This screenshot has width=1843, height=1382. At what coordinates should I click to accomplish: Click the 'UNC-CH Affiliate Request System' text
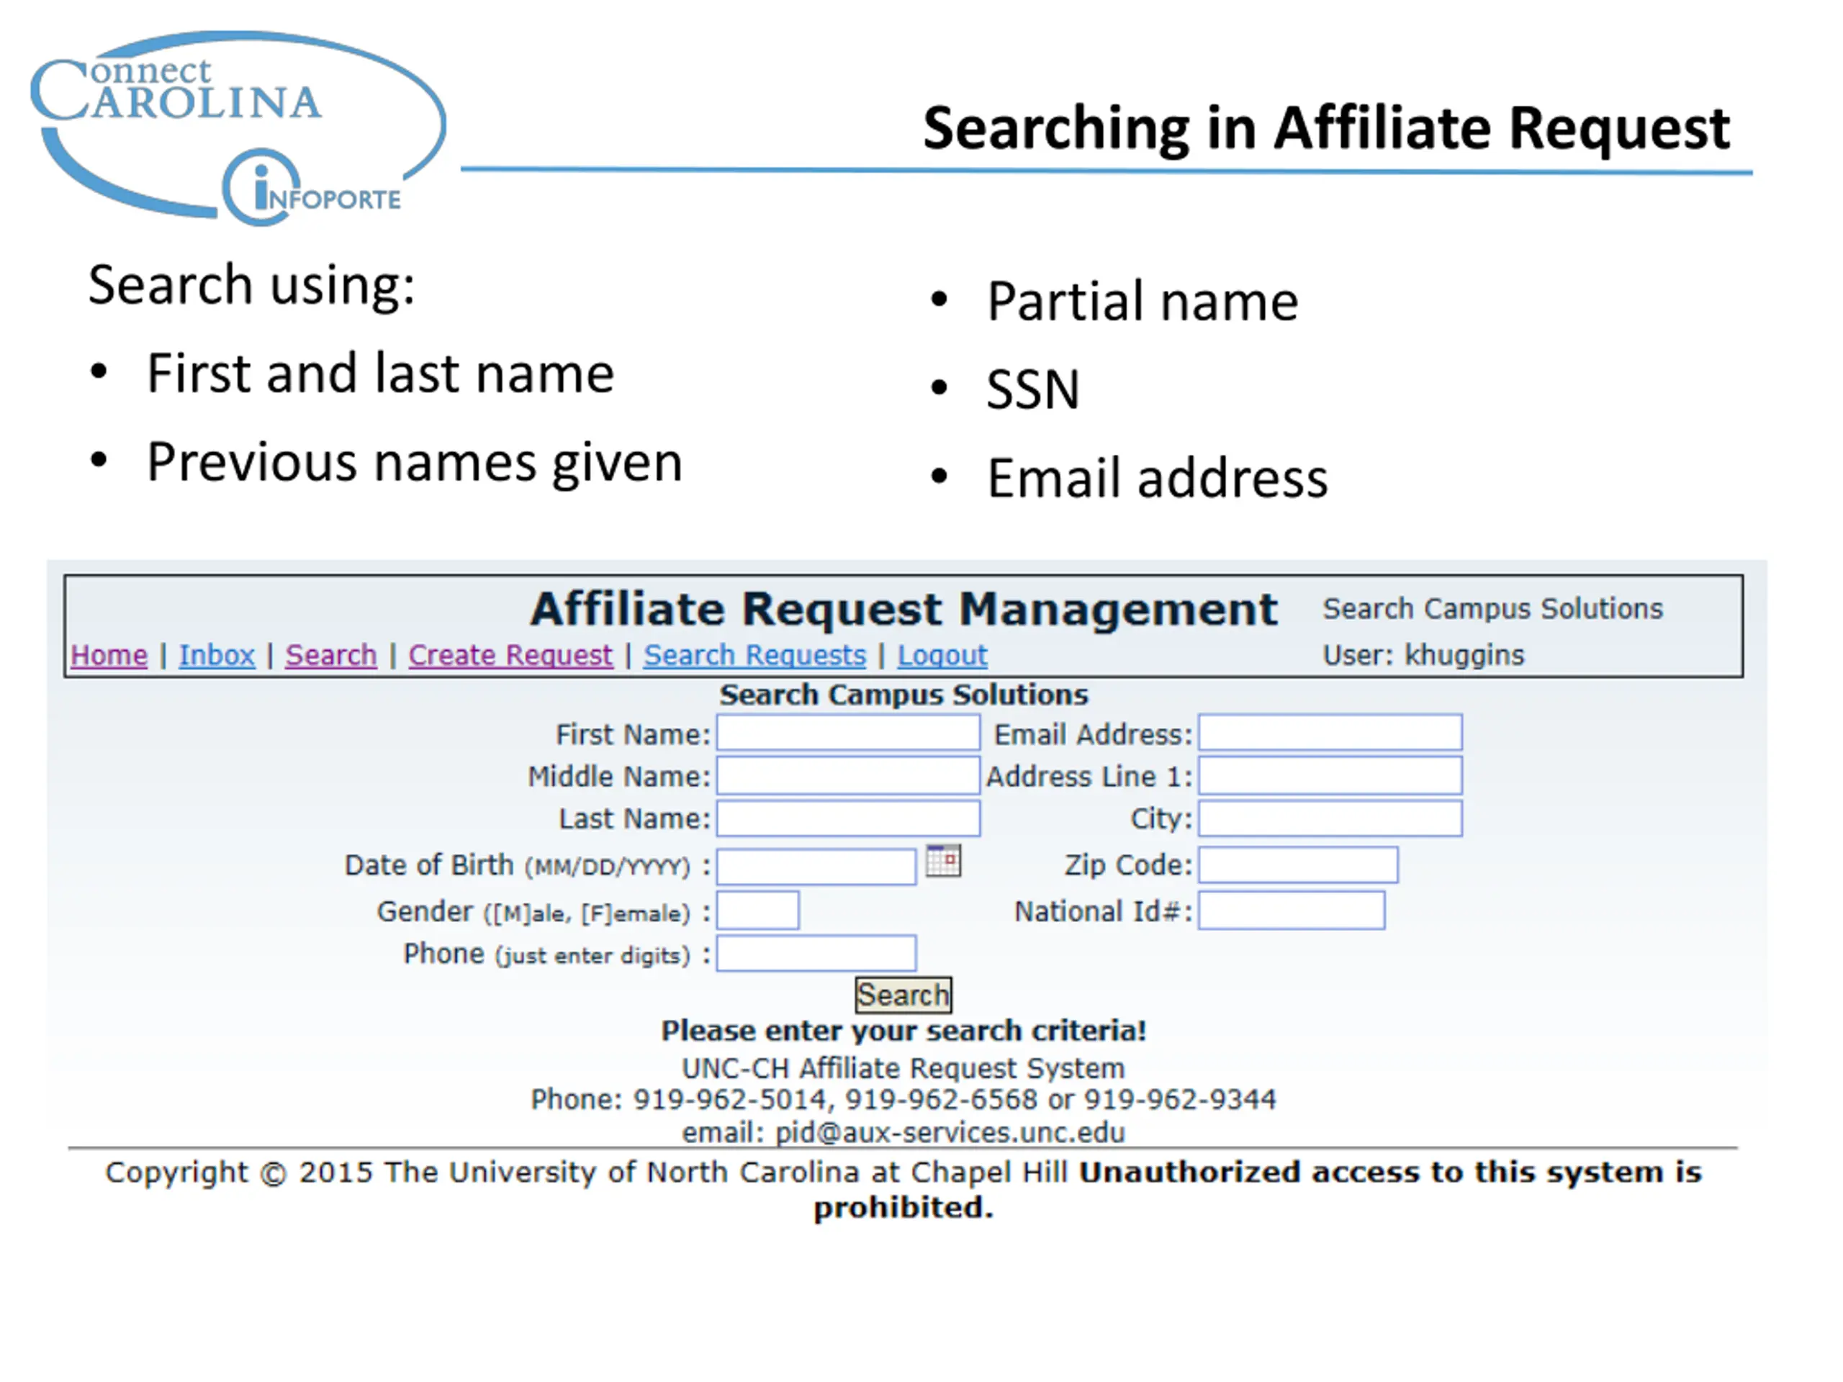coord(904,1068)
